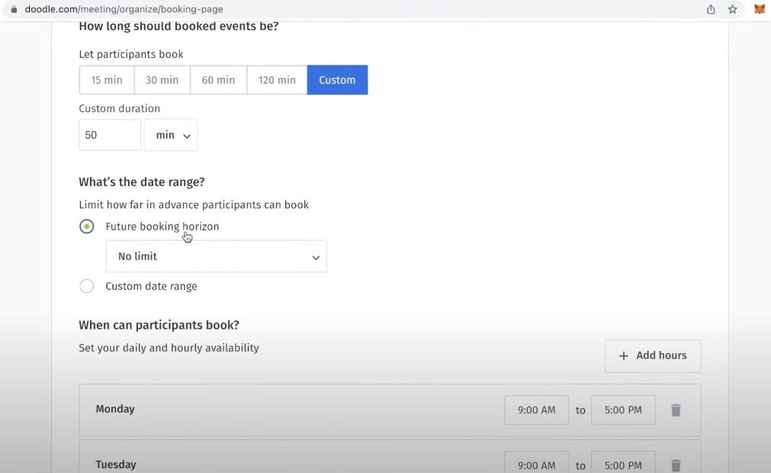Choose the 30 min duration option
This screenshot has height=473, width=771.
162,80
